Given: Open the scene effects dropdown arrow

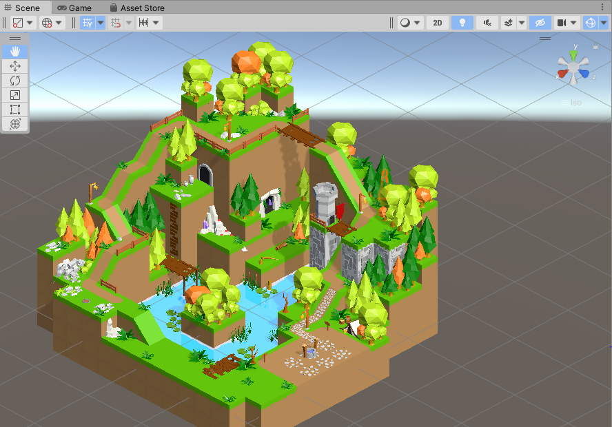Looking at the screenshot, I should tap(522, 23).
